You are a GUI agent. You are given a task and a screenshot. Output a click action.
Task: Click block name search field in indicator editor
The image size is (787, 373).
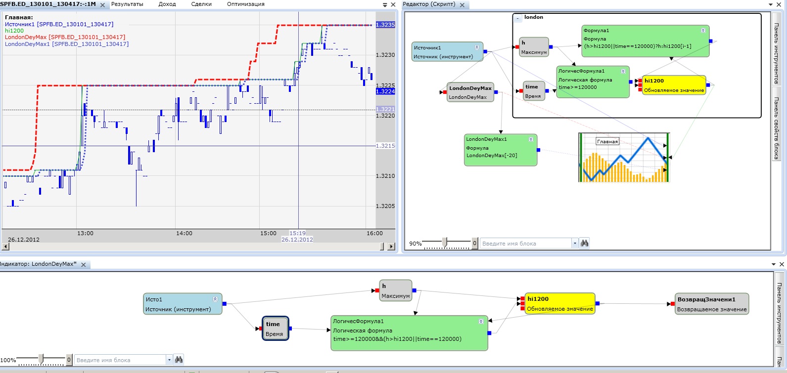pos(120,360)
